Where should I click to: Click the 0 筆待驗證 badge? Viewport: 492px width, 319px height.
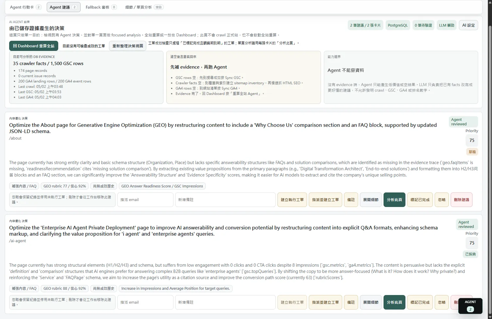[423, 25]
